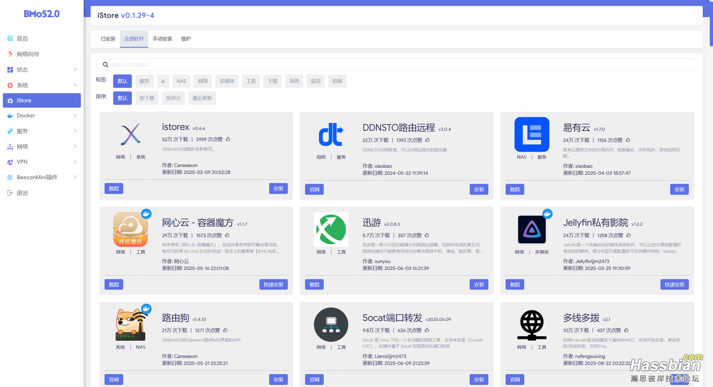
Task: Click thumbs-up like icon for 易有云
Action: [x=628, y=140]
